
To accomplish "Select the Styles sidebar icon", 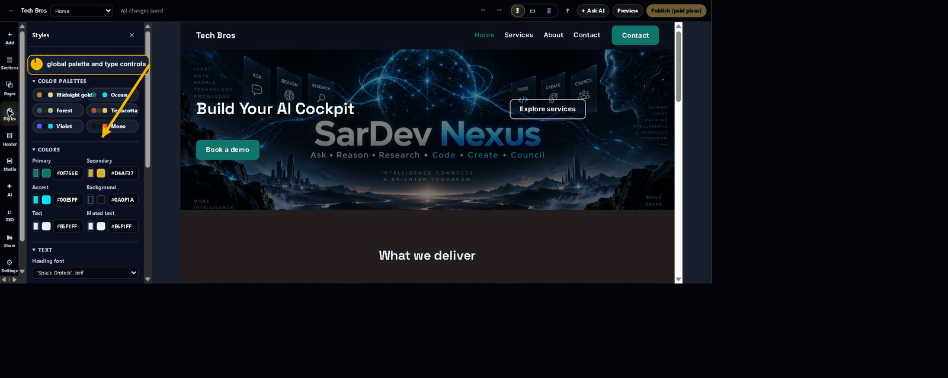I will (9, 114).
